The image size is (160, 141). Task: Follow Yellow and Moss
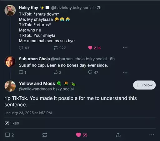click(144, 85)
